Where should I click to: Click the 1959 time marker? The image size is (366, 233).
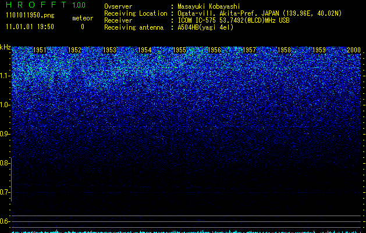click(319, 50)
